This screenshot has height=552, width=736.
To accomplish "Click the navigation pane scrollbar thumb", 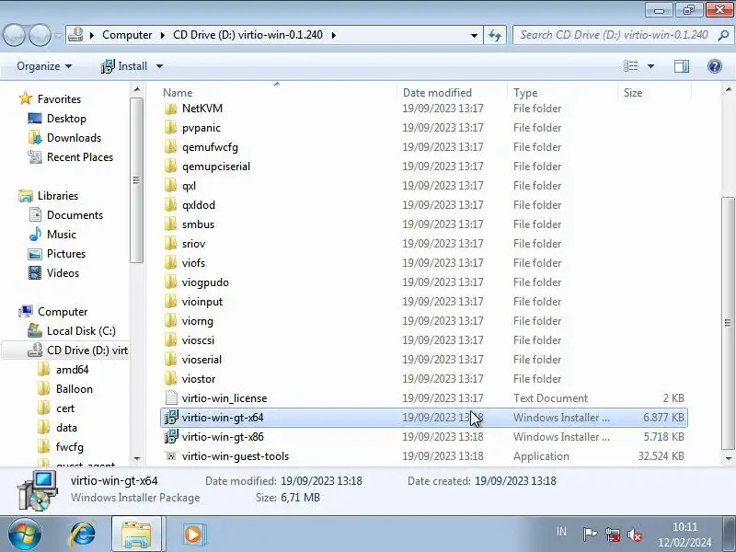I will [x=136, y=179].
